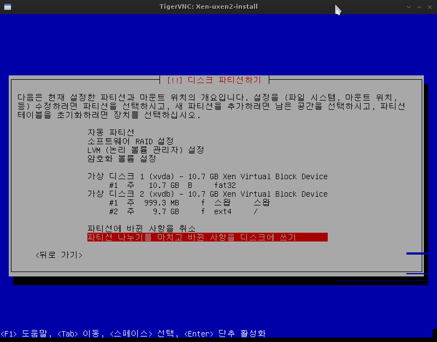Click the <뒤로 가기> button
The image size is (437, 342).
coord(59,255)
